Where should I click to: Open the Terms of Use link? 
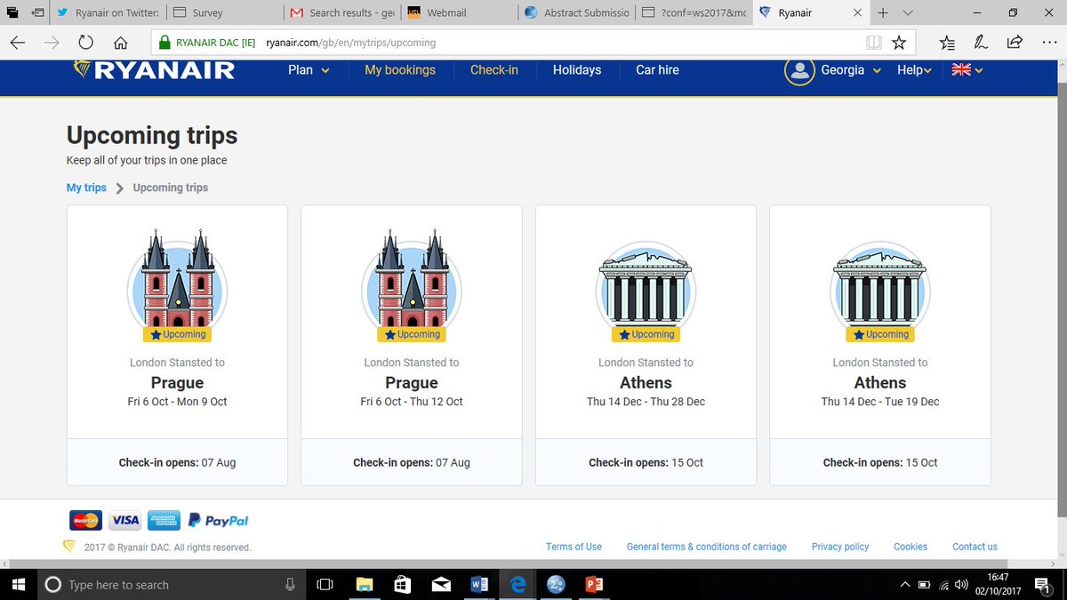[x=574, y=547]
